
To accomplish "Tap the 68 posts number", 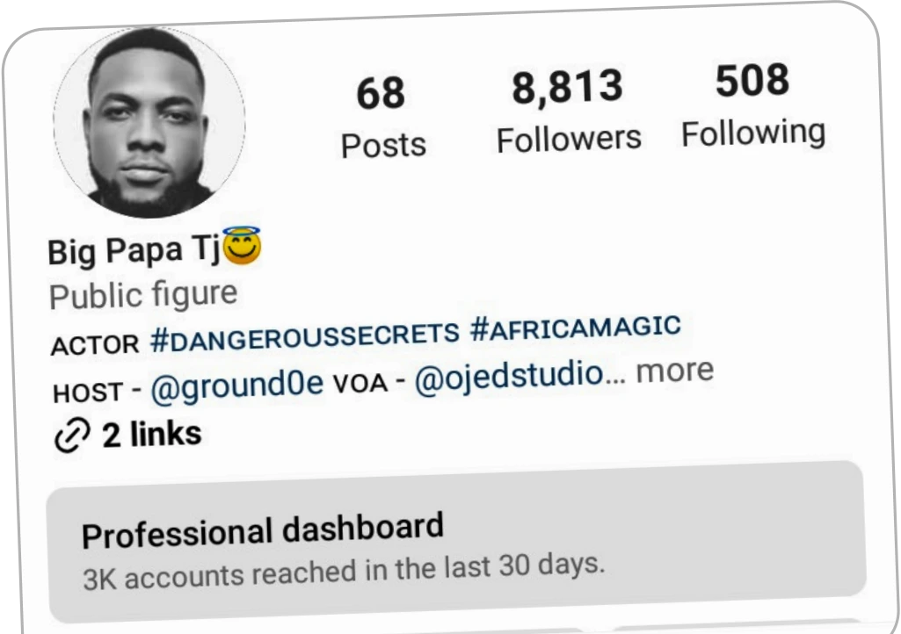I will [x=381, y=94].
